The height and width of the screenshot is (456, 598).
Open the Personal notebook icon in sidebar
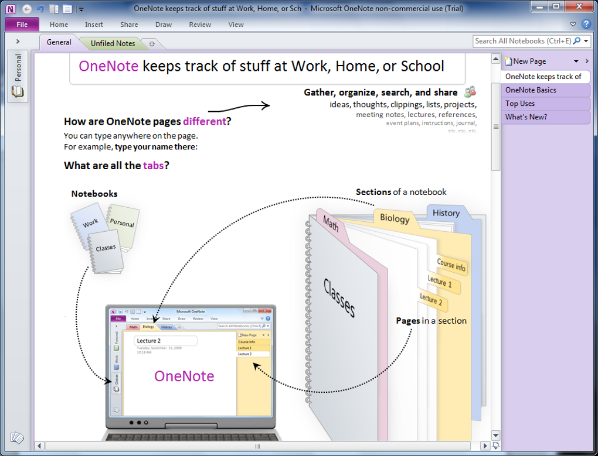pyautogui.click(x=18, y=91)
